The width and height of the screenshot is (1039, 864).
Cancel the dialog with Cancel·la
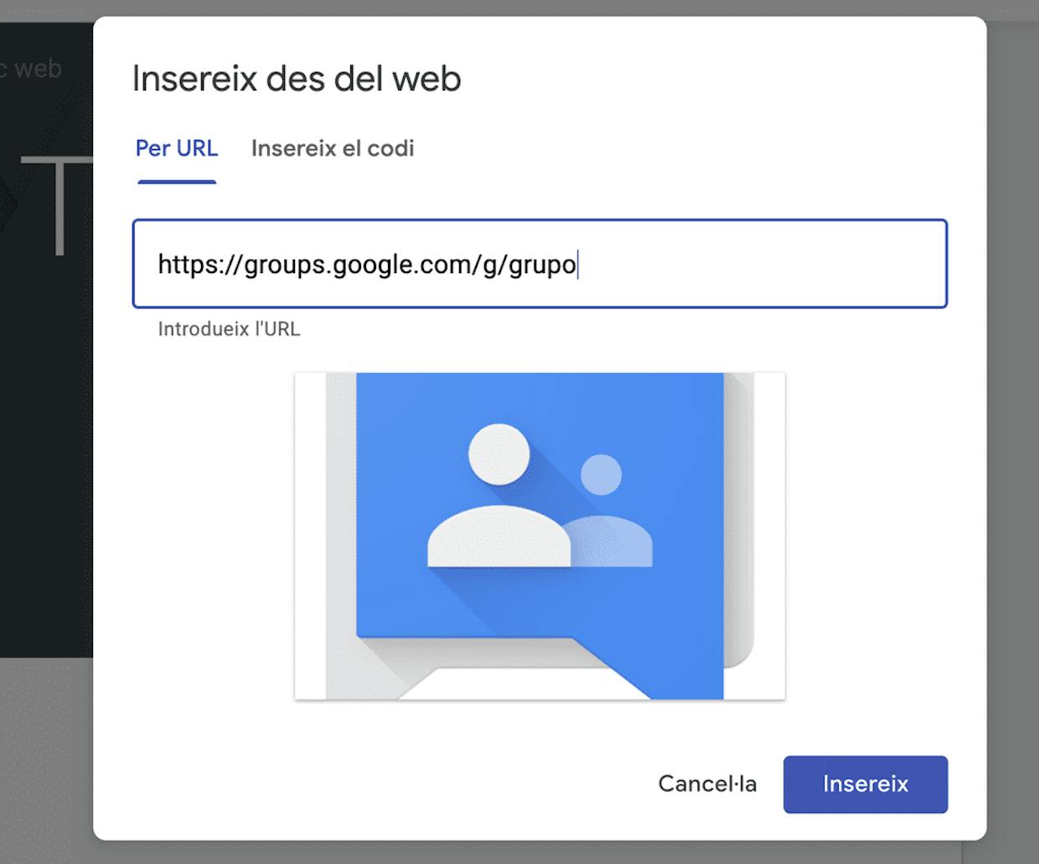click(707, 784)
